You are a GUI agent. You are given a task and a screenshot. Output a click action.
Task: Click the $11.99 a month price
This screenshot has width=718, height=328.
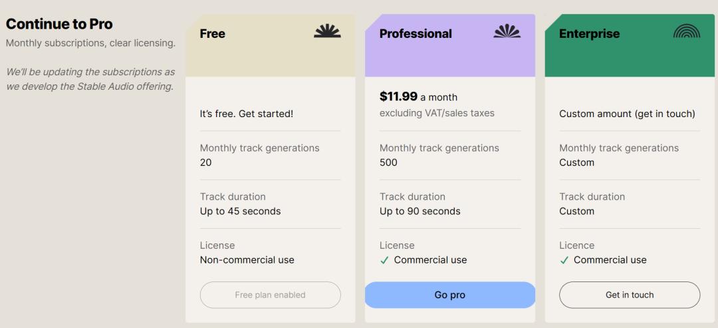418,96
